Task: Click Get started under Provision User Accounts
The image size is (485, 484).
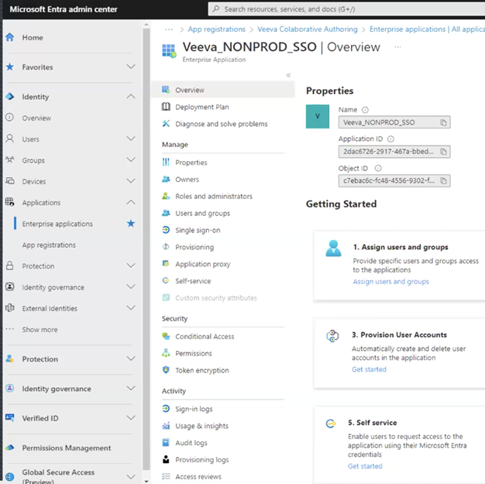Action: coord(369,369)
